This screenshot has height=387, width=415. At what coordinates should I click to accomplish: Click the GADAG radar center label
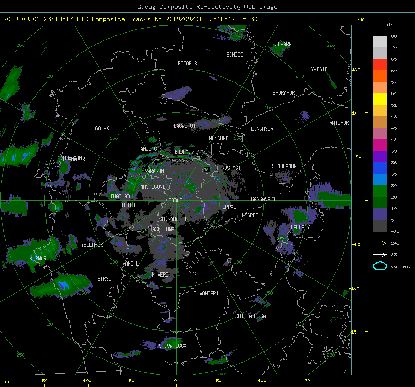pyautogui.click(x=175, y=201)
